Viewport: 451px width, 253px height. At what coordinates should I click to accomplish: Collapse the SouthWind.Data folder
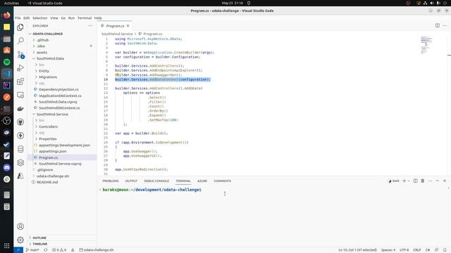click(x=49, y=58)
